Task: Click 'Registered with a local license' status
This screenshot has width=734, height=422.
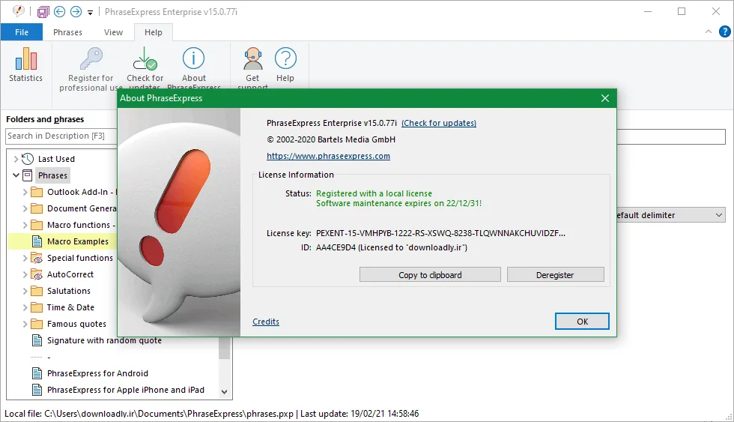Action: (374, 193)
